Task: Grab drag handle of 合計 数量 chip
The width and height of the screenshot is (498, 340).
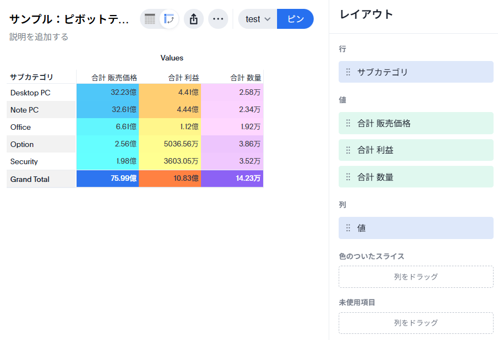Action: pos(348,177)
